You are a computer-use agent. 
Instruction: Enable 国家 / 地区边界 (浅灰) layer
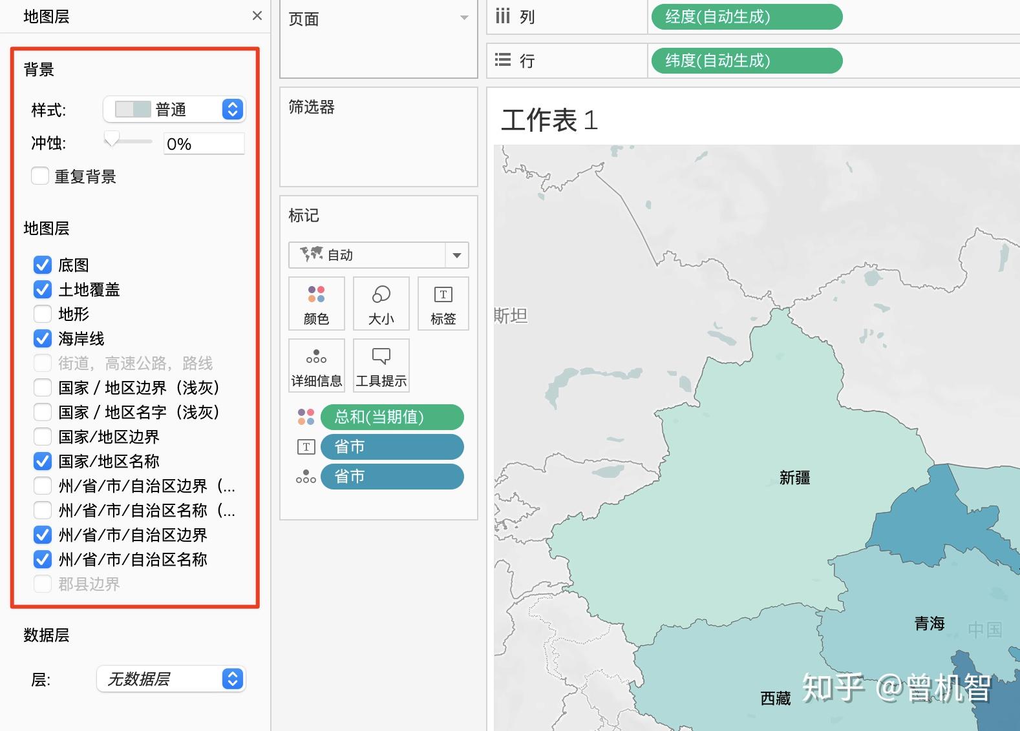pos(43,387)
